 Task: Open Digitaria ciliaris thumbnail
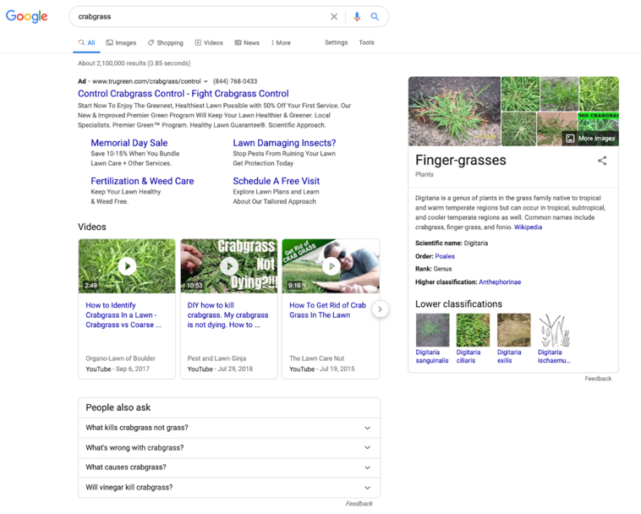473,331
